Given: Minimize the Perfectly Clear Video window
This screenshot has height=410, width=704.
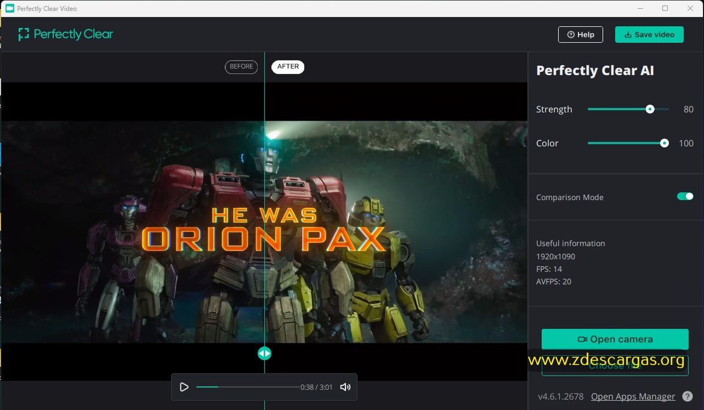Looking at the screenshot, I should (x=641, y=8).
